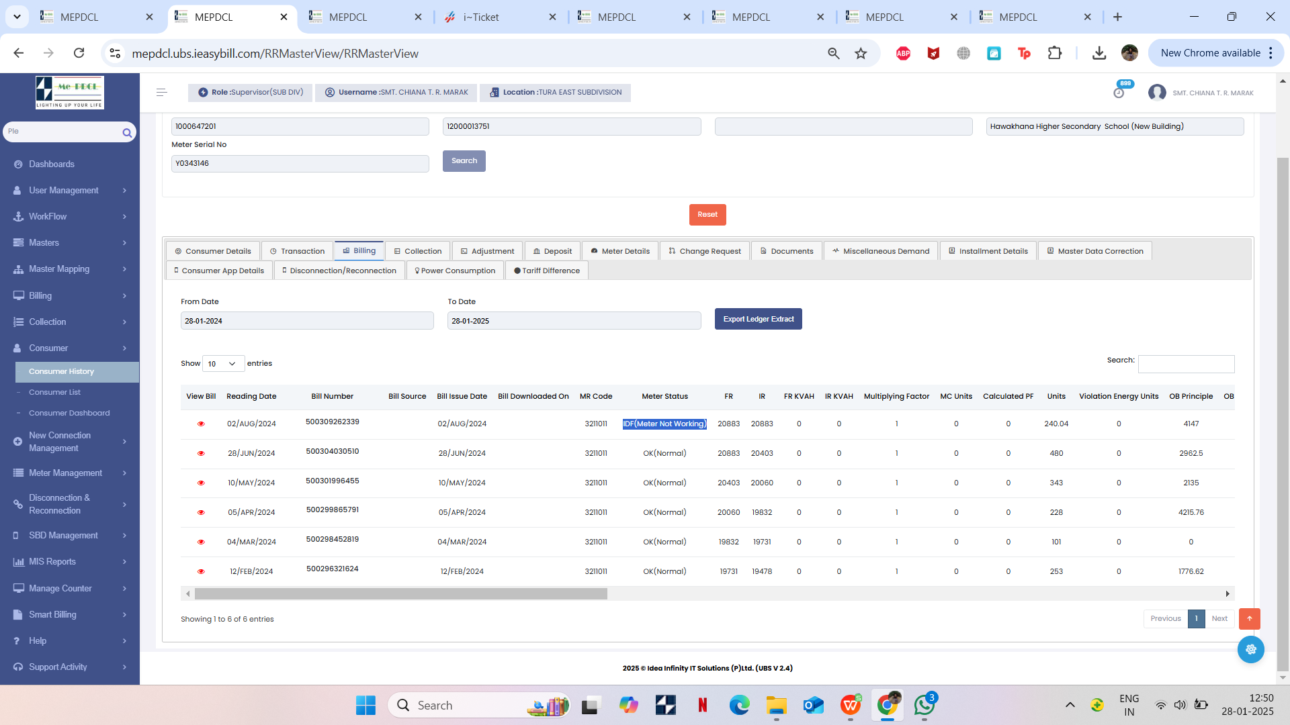Expand Smart Billing sidebar menu

(x=70, y=615)
